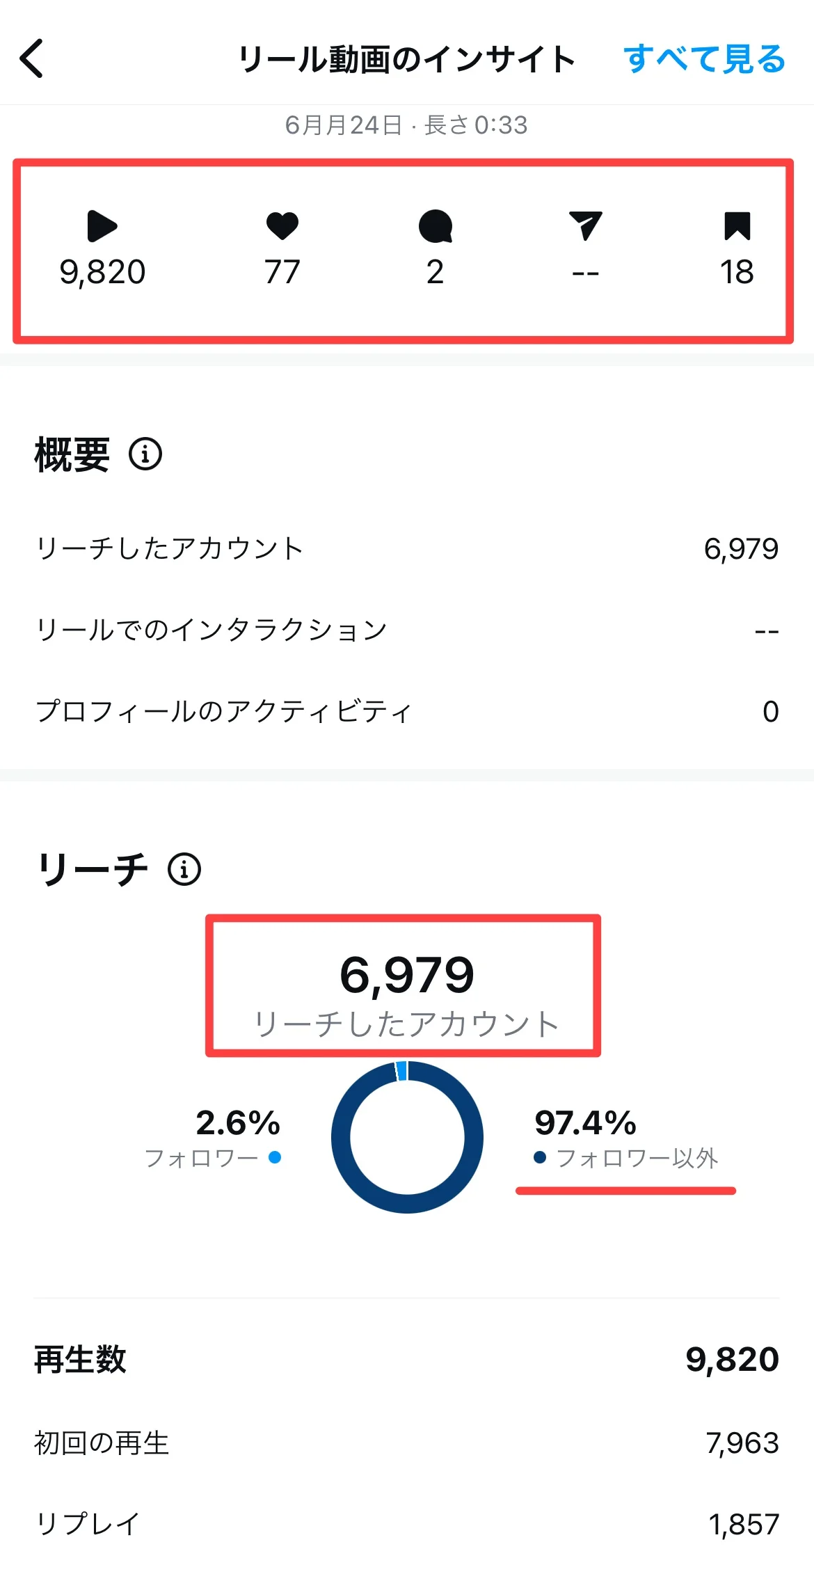Select the 初回の再生 row
This screenshot has width=814, height=1581.
tap(406, 1443)
